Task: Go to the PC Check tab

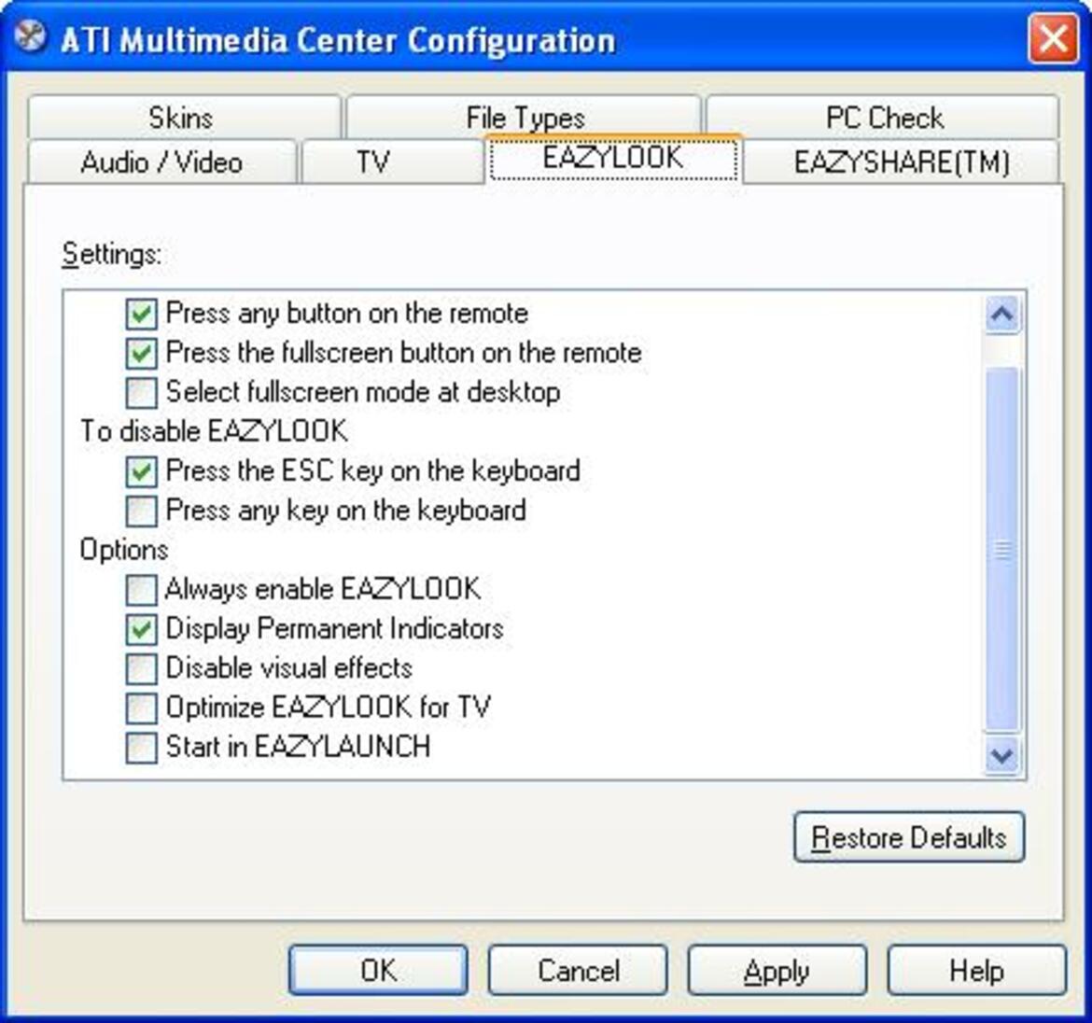Action: click(x=883, y=117)
